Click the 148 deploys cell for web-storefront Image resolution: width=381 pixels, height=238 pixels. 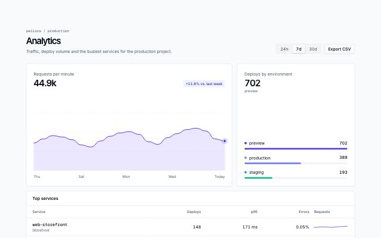197,227
